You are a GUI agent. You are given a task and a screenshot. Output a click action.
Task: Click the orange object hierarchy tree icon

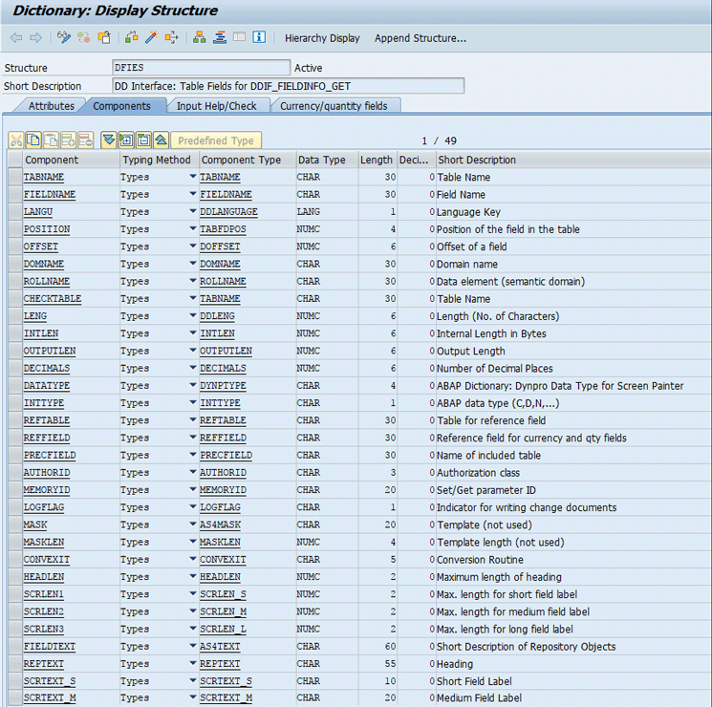[x=199, y=38]
